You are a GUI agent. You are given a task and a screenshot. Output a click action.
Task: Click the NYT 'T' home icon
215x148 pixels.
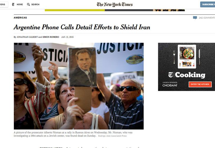pyautogui.click(x=13, y=4)
